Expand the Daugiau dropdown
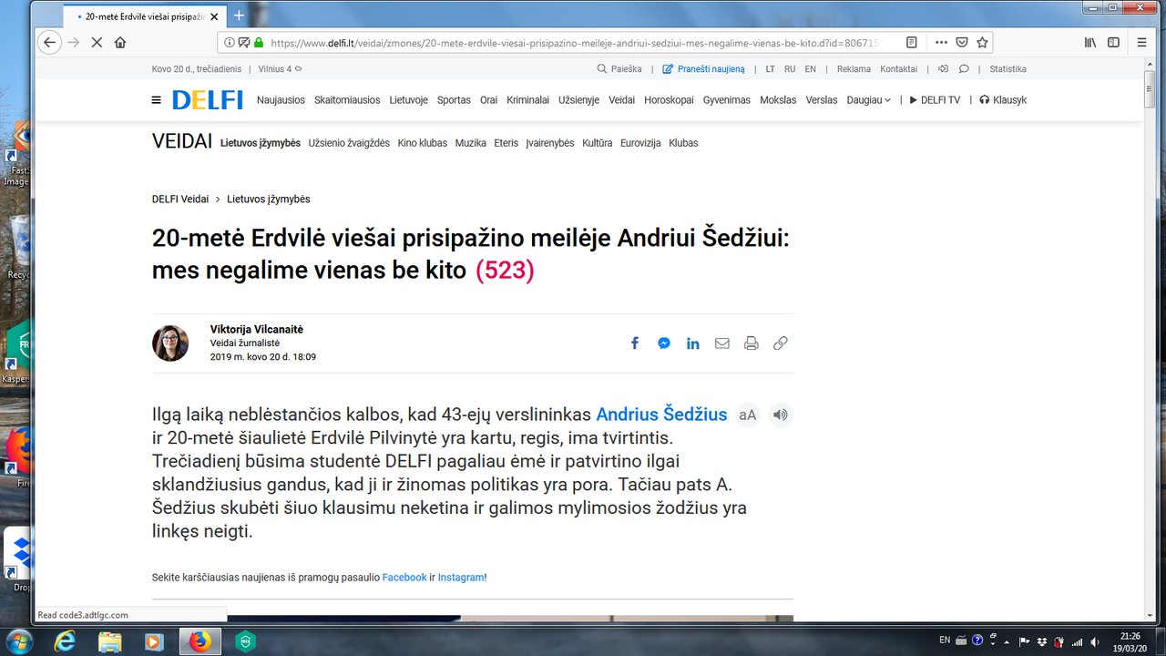Screen dimensions: 1166x656 (x=869, y=100)
